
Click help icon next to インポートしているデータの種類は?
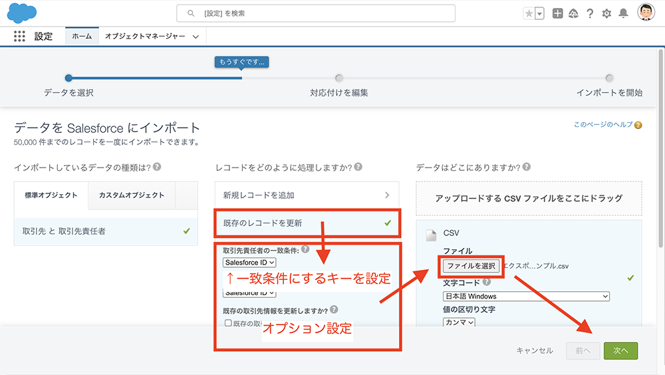click(x=157, y=167)
